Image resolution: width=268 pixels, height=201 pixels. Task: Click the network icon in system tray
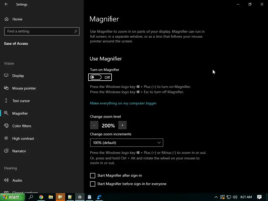tap(229, 197)
